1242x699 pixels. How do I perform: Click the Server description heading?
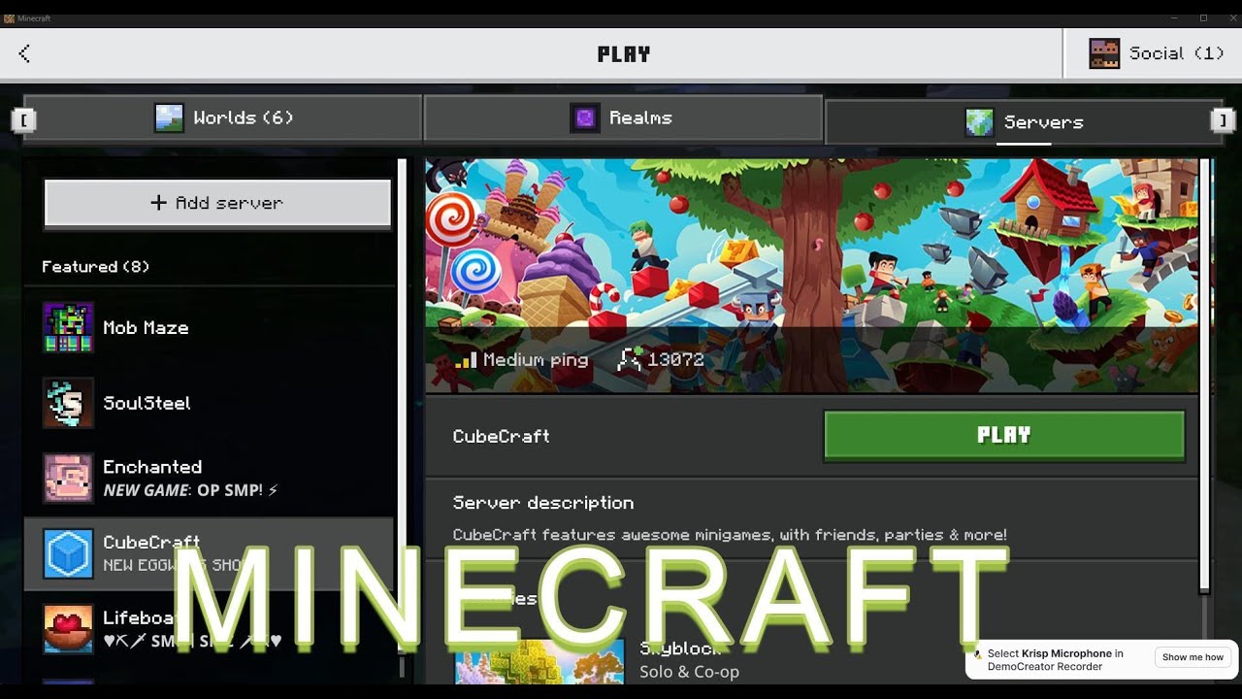click(x=543, y=503)
